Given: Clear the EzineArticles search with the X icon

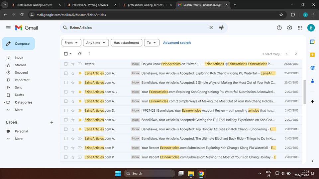Looking at the screenshot, I should click(211, 28).
